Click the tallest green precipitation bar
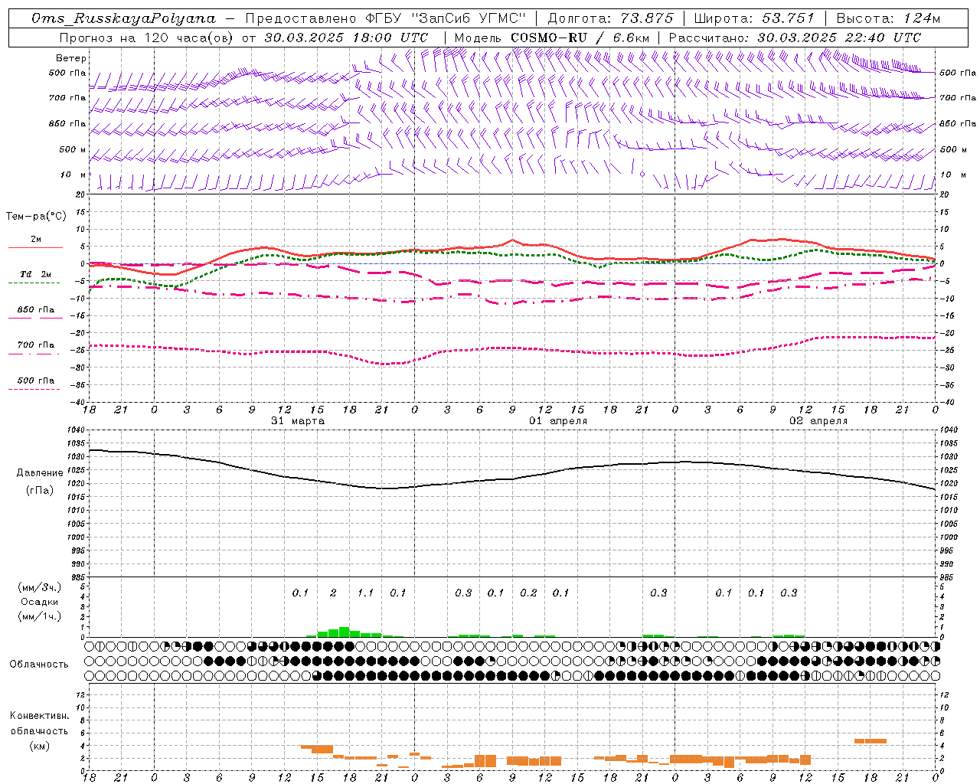 [x=344, y=632]
